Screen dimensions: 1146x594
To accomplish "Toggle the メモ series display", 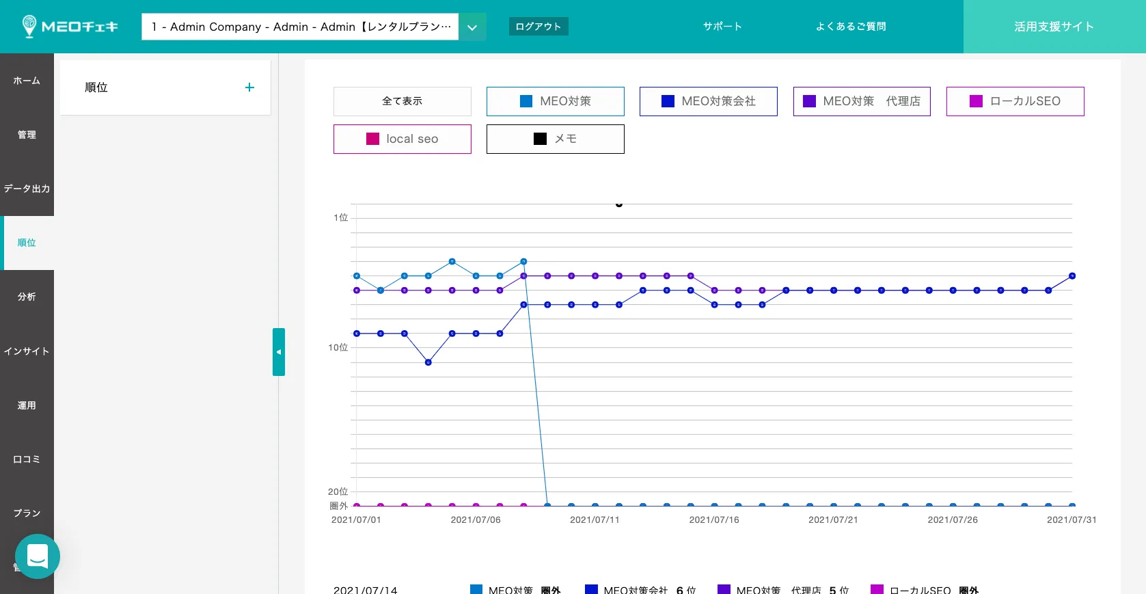I will click(x=555, y=139).
